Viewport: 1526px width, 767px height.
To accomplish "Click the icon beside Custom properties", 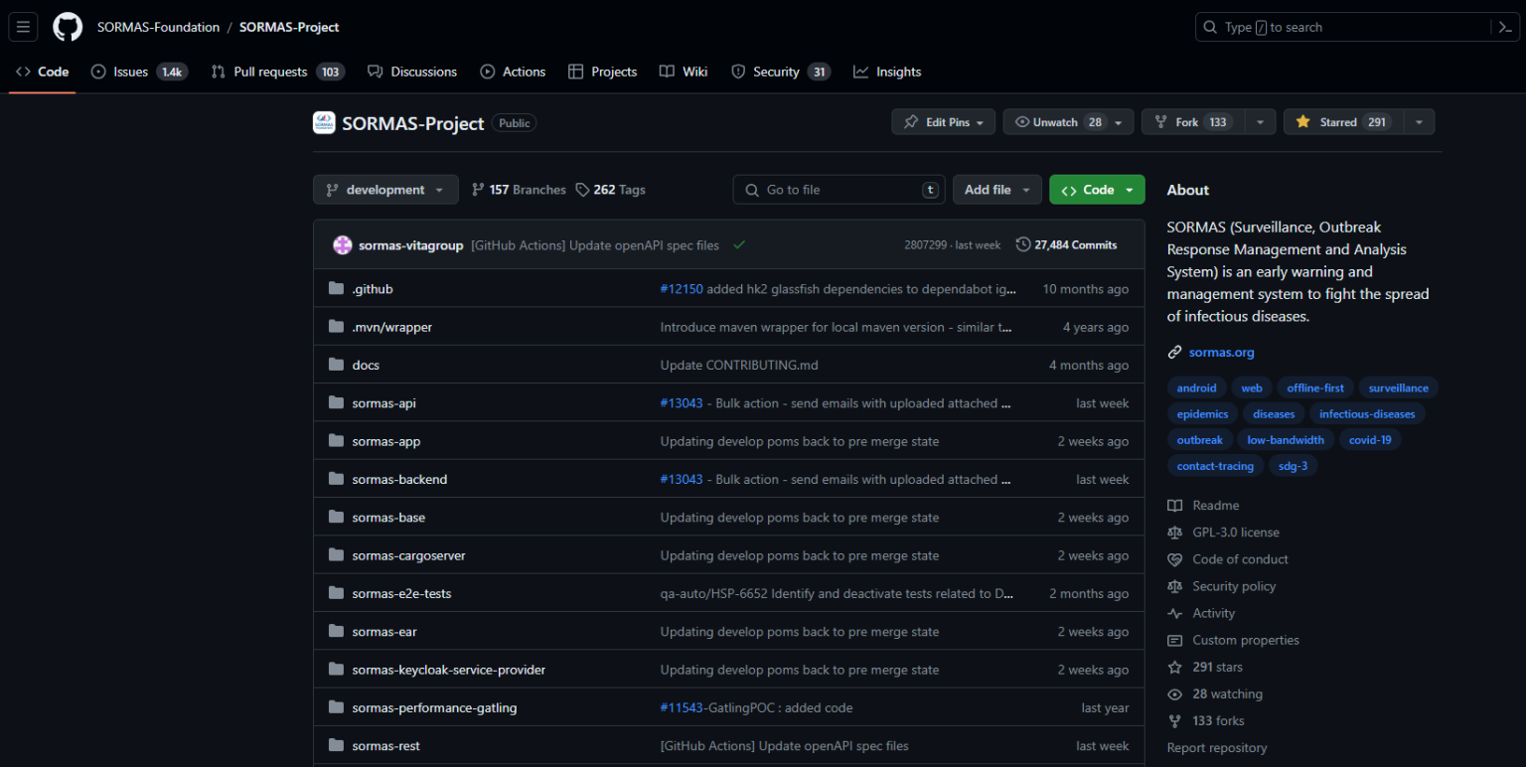I will coord(1175,640).
